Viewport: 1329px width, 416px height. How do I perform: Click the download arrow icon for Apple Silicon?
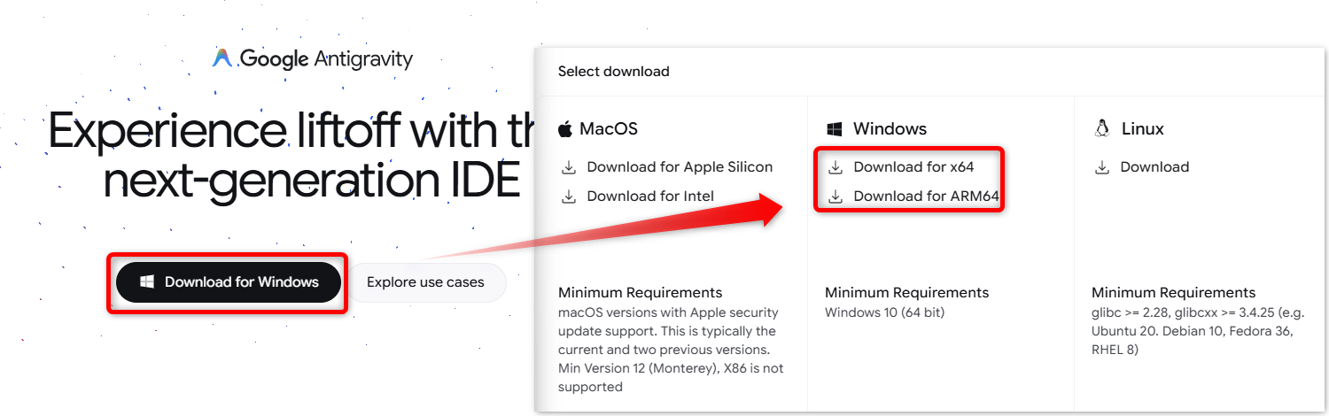[569, 167]
